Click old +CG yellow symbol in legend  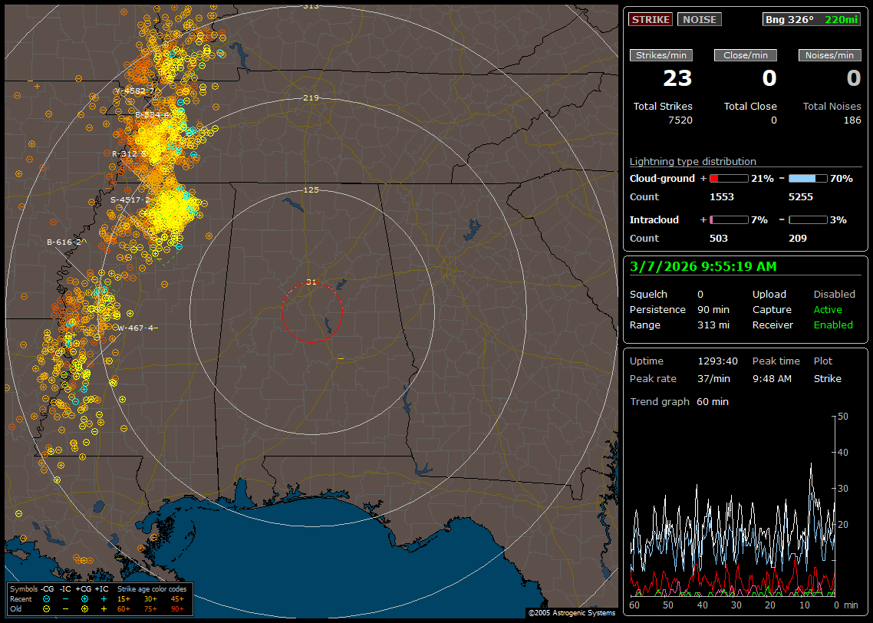(84, 608)
